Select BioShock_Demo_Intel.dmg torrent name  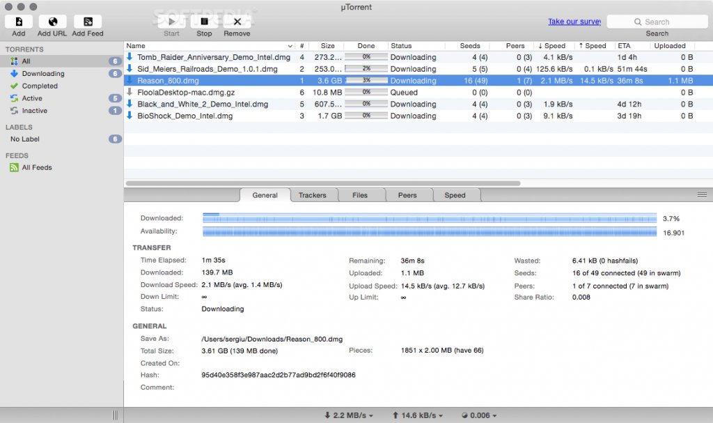pyautogui.click(x=185, y=116)
